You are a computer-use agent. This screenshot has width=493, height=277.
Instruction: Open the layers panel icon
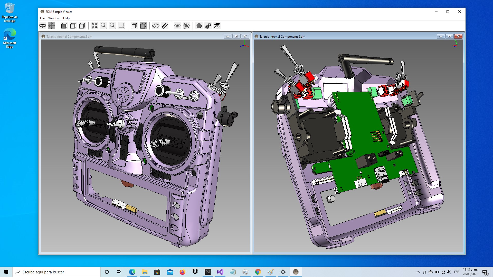click(x=217, y=26)
